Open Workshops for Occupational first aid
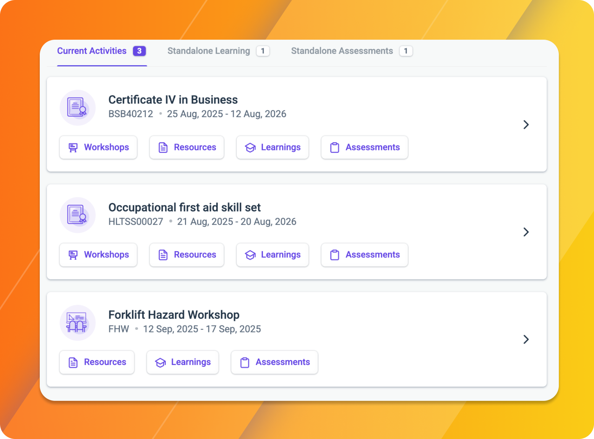 (98, 255)
